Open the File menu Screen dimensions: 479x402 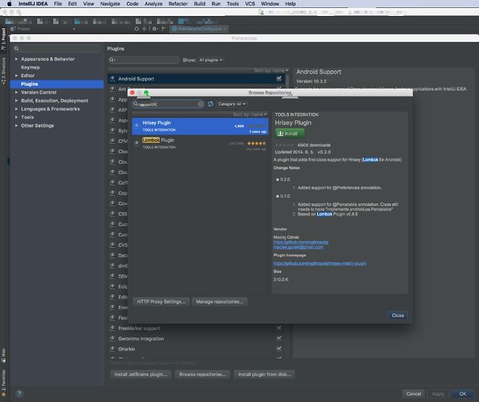click(58, 4)
